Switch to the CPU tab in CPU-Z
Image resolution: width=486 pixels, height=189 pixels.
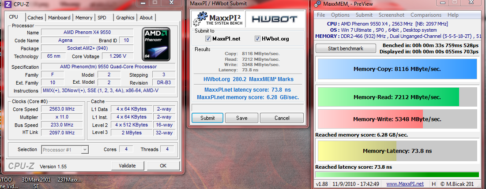point(13,17)
